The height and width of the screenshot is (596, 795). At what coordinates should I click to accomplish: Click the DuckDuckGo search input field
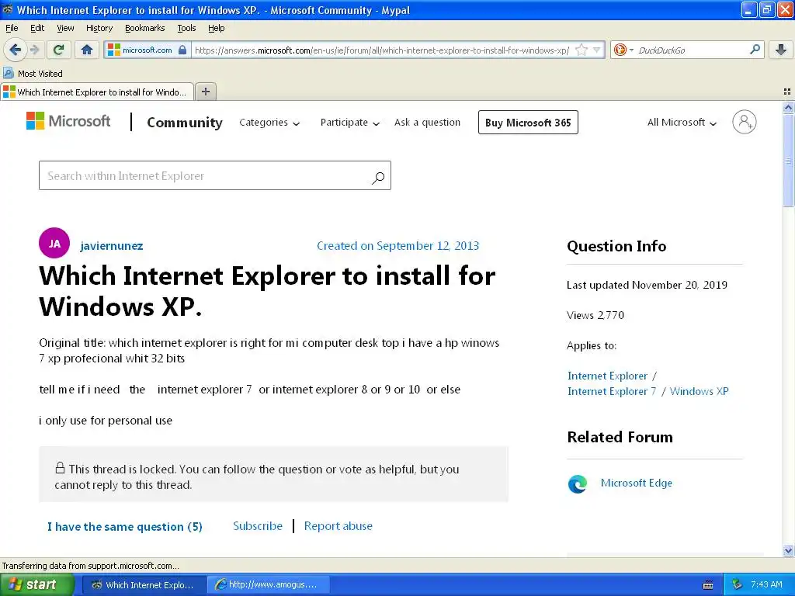coord(690,50)
